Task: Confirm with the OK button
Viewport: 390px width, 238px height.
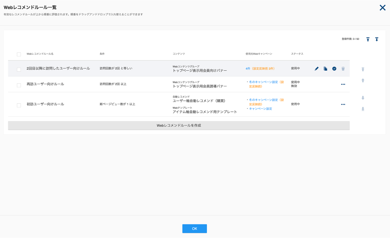Action: tap(195, 229)
